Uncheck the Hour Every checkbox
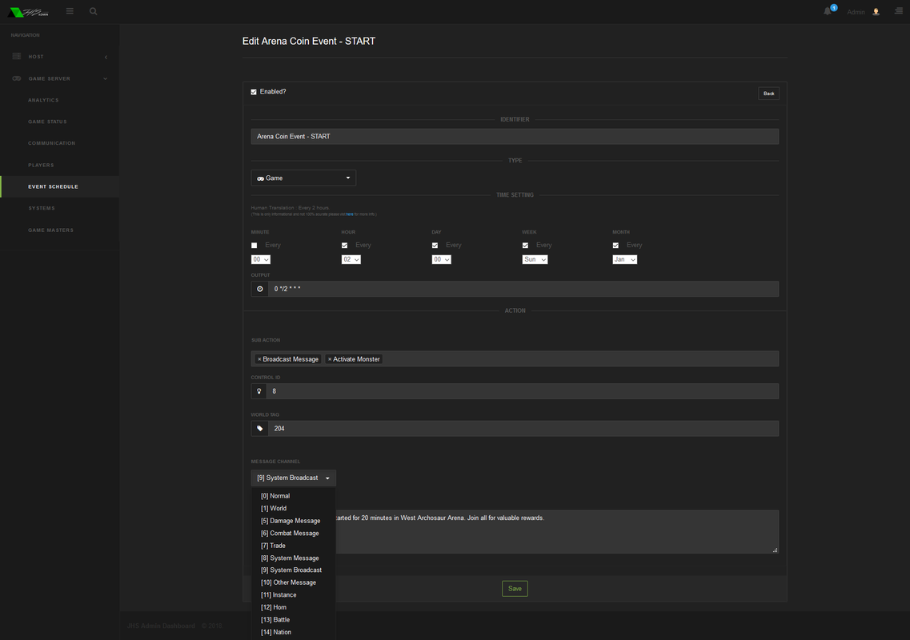The image size is (910, 640). (345, 246)
